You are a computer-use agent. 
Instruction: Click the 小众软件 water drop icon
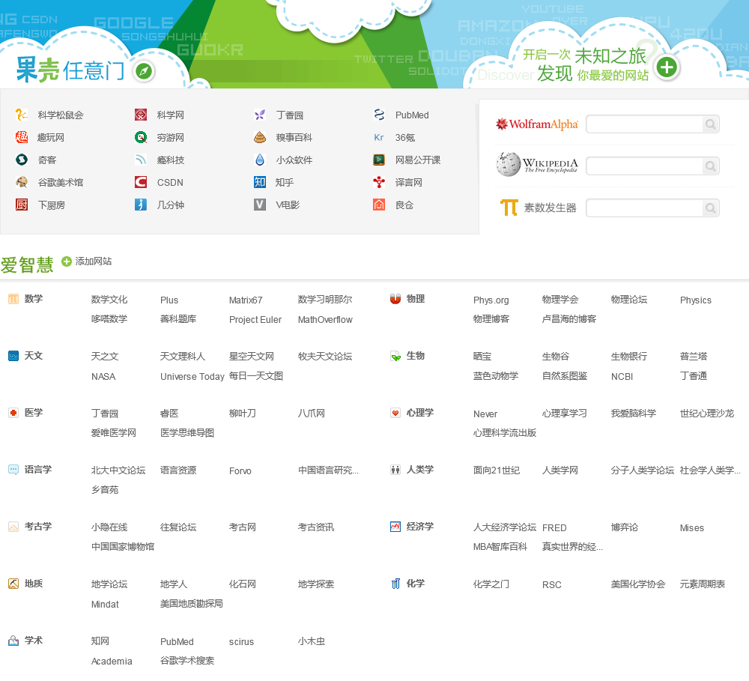260,160
